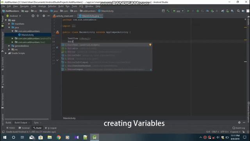250x141 pixels.
Task: Toggle the Device File Explorer side panel
Action: click(x=248, y=112)
